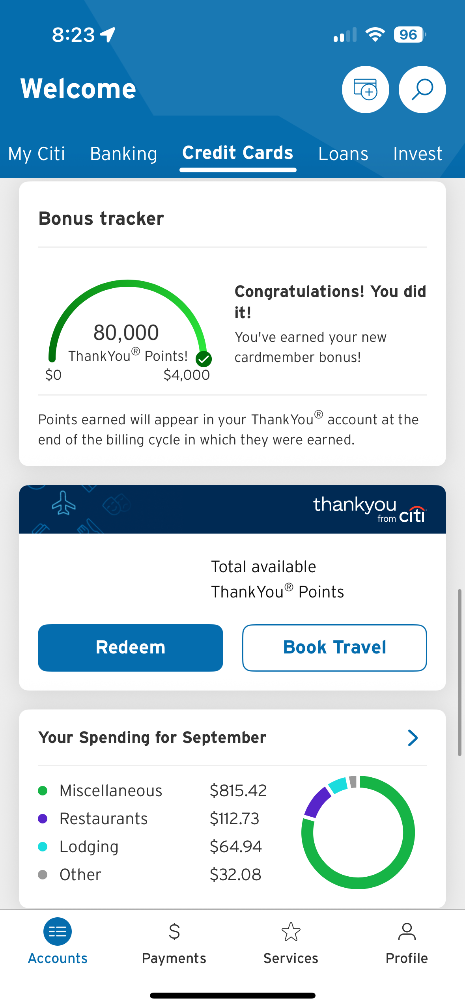This screenshot has width=465, height=1008.
Task: Open the Loans tab
Action: tap(343, 153)
